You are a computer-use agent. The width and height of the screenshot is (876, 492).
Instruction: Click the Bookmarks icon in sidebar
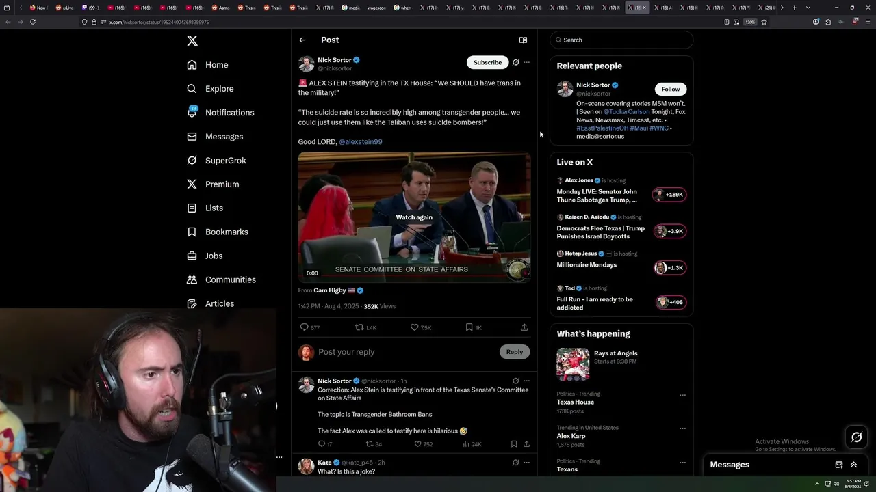192,232
